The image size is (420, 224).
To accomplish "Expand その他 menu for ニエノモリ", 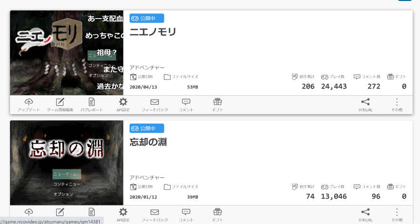I will [397, 105].
